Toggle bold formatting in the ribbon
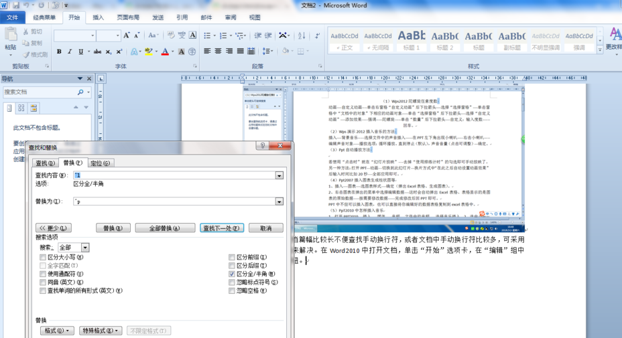 [59, 52]
